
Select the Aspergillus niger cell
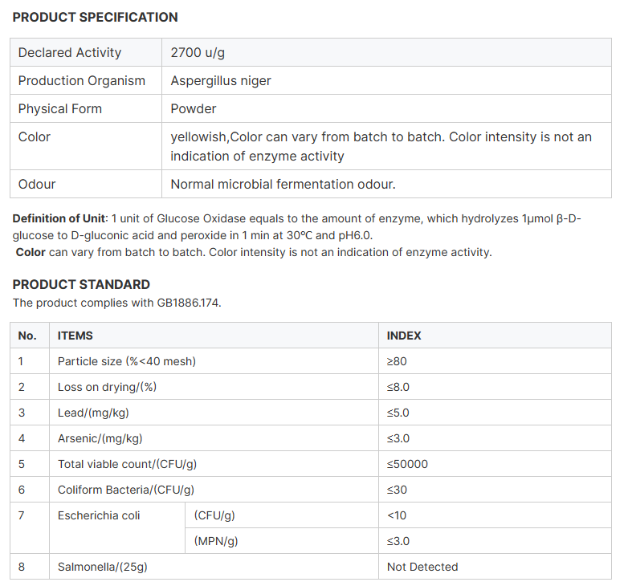tap(221, 81)
